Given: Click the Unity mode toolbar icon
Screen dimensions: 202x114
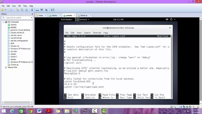Looking at the screenshot, I should (x=46, y=10).
